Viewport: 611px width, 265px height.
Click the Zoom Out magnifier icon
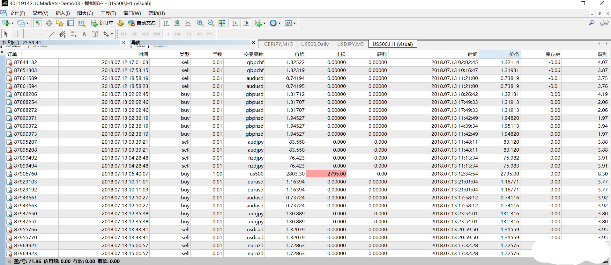click(x=211, y=23)
